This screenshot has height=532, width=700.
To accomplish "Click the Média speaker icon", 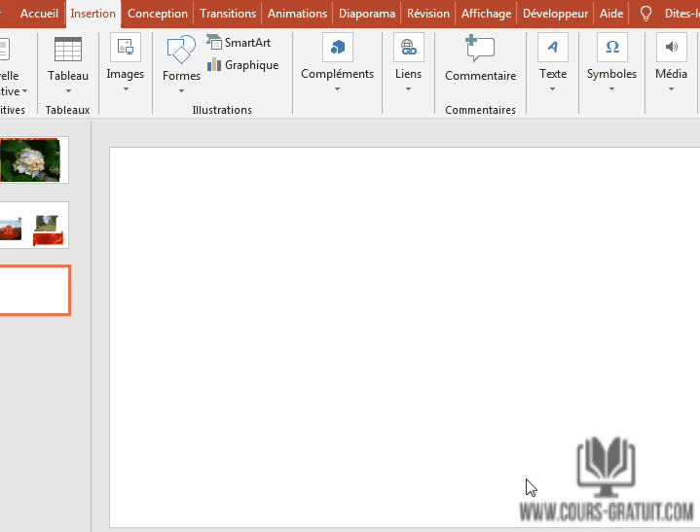I will pos(672,47).
